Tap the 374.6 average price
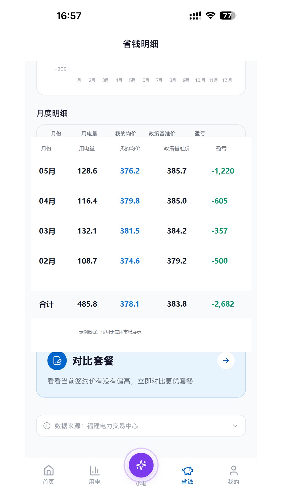 click(x=130, y=261)
